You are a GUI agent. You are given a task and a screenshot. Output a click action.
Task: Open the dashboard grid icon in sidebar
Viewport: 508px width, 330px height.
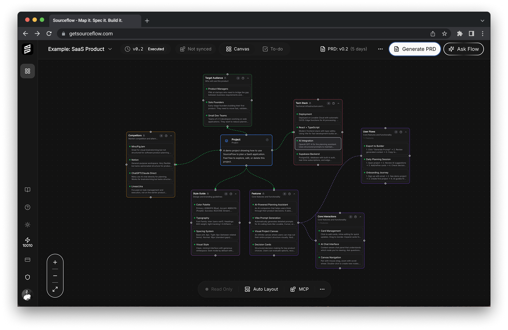tap(27, 71)
